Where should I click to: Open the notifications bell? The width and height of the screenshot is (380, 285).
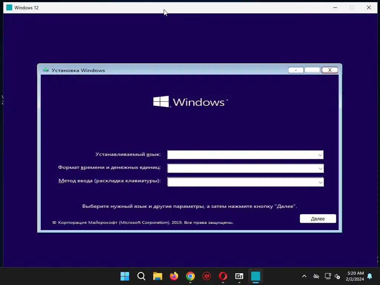click(370, 276)
